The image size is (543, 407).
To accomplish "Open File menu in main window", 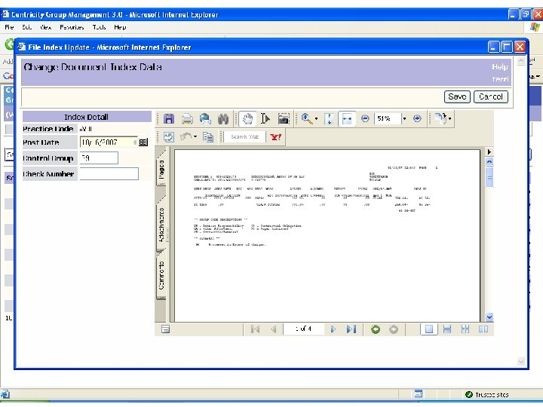I will [x=9, y=27].
